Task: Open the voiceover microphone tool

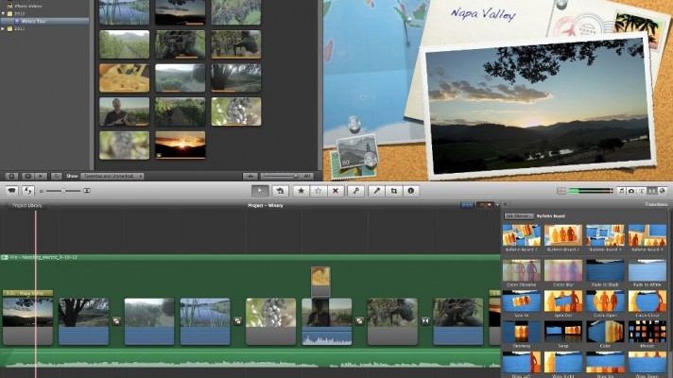Action: [x=355, y=190]
